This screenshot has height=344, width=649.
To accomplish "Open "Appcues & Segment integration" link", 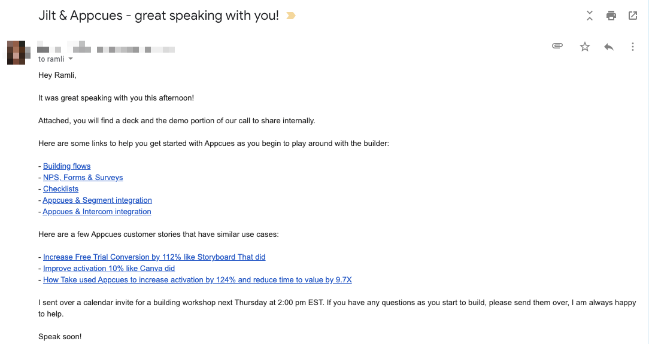I will pos(98,200).
